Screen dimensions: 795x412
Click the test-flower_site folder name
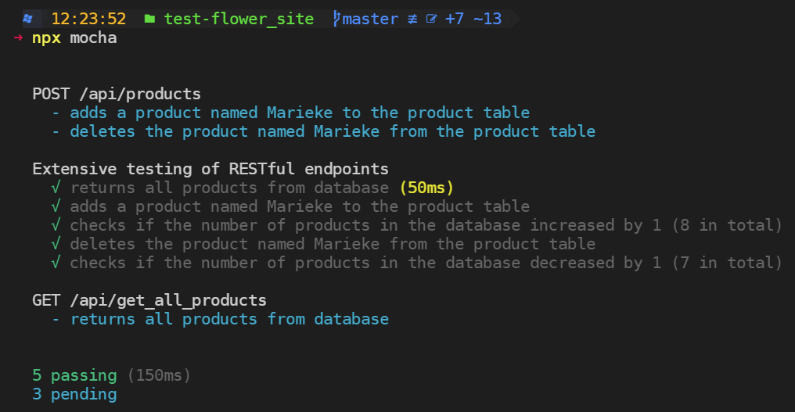[239, 20]
